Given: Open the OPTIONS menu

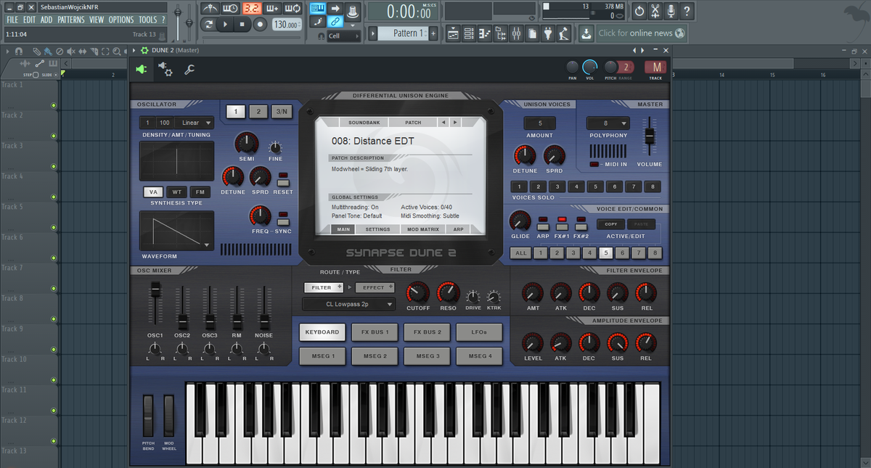Looking at the screenshot, I should [x=121, y=20].
